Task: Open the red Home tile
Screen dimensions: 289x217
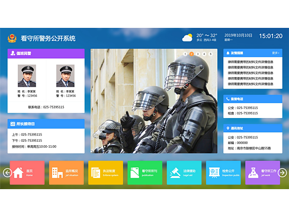Action: (27, 173)
